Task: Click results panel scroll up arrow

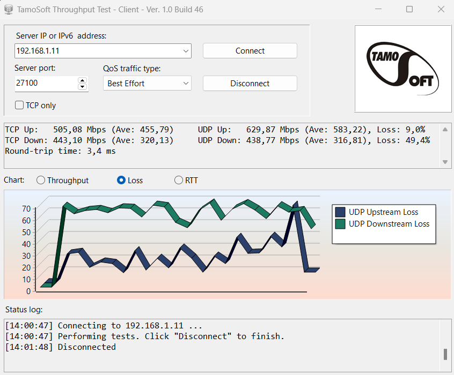Action: point(445,129)
